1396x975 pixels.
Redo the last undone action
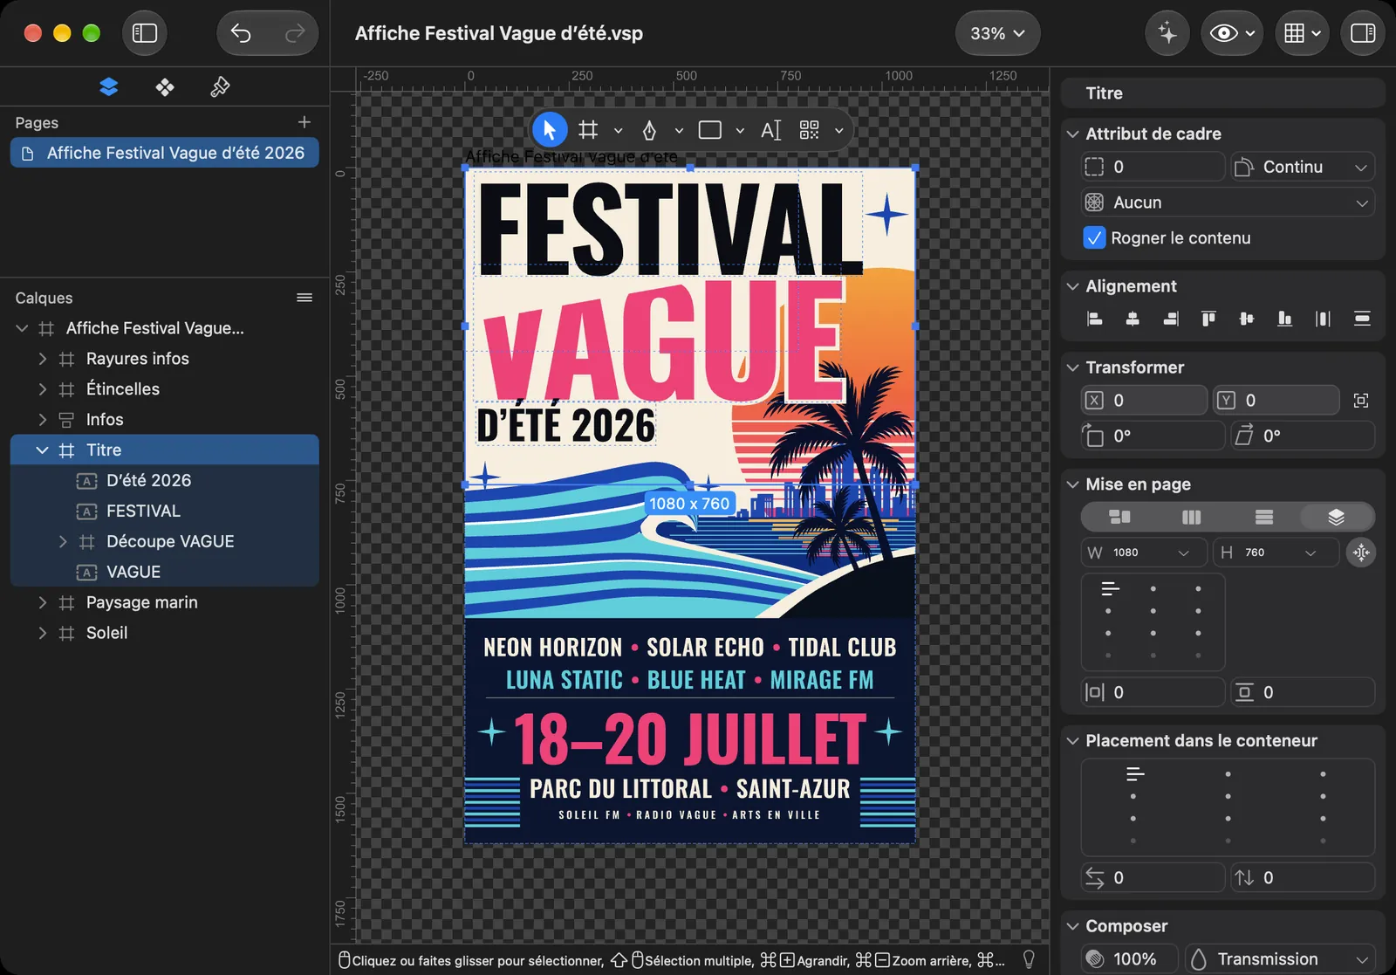tap(295, 33)
